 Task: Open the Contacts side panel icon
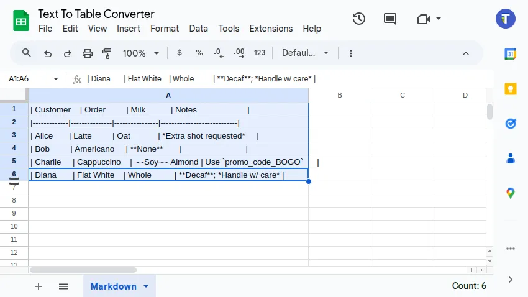point(511,158)
